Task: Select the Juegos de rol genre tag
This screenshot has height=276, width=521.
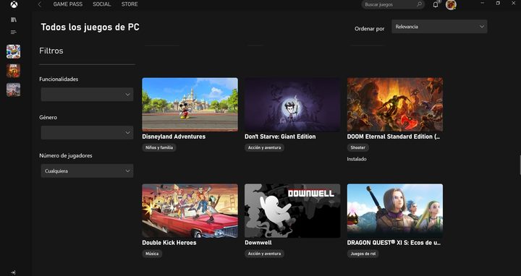Action: [363, 254]
